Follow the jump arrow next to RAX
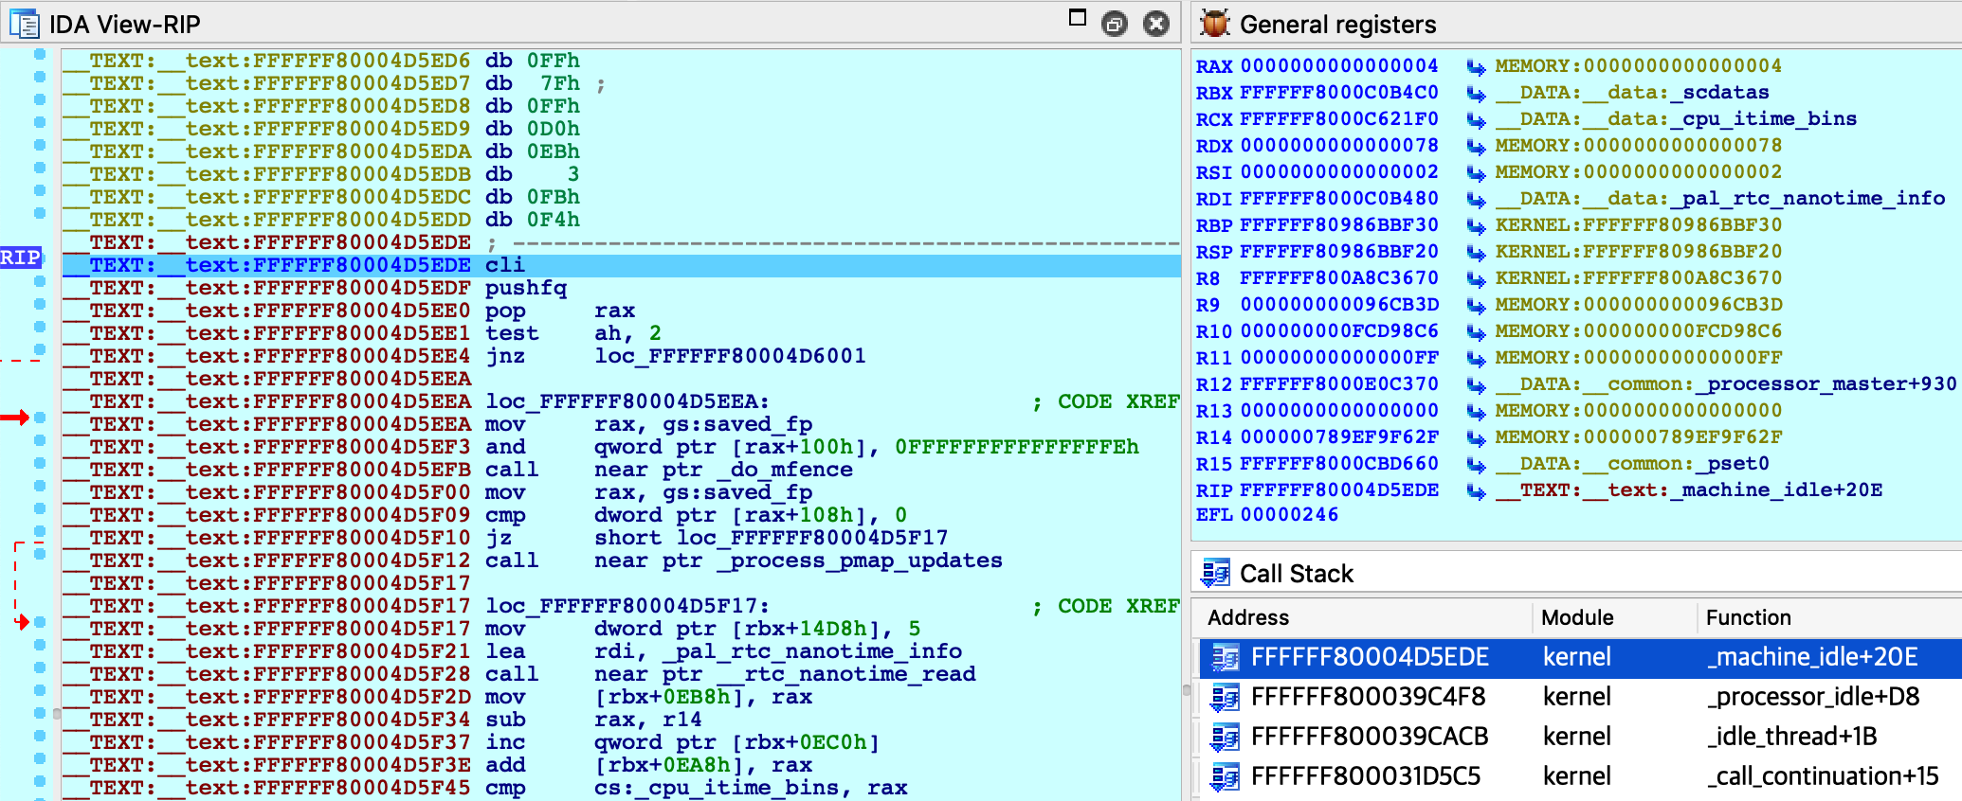 click(x=1475, y=66)
